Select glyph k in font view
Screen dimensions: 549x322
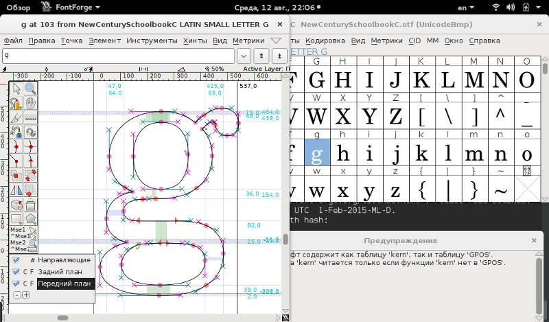[x=422, y=153]
